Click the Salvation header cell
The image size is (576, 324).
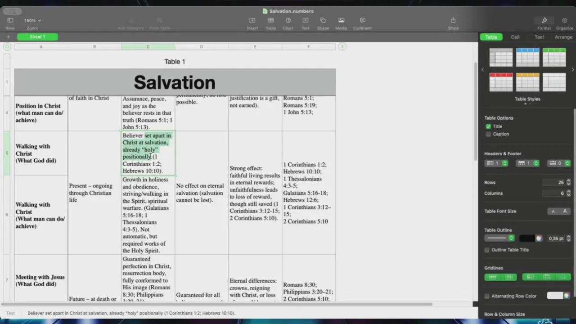tap(175, 82)
